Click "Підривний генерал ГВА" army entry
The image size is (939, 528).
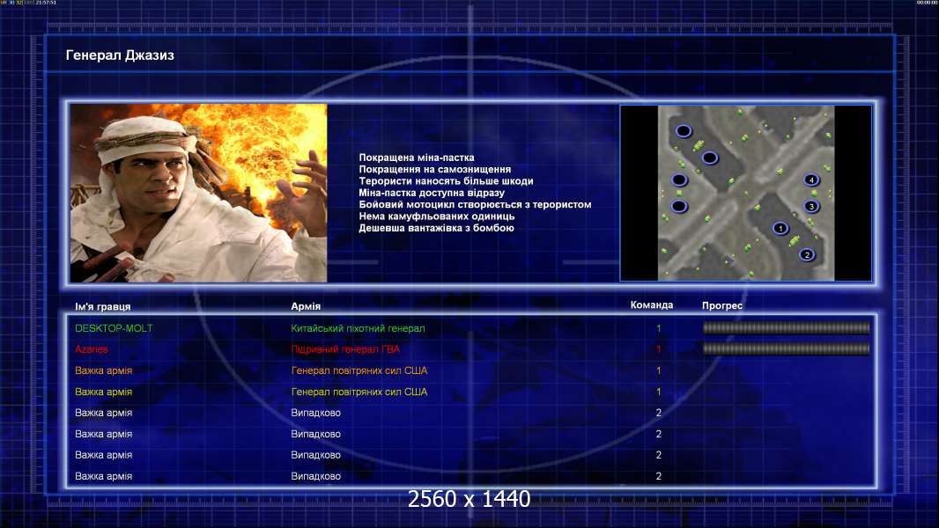pyautogui.click(x=345, y=349)
